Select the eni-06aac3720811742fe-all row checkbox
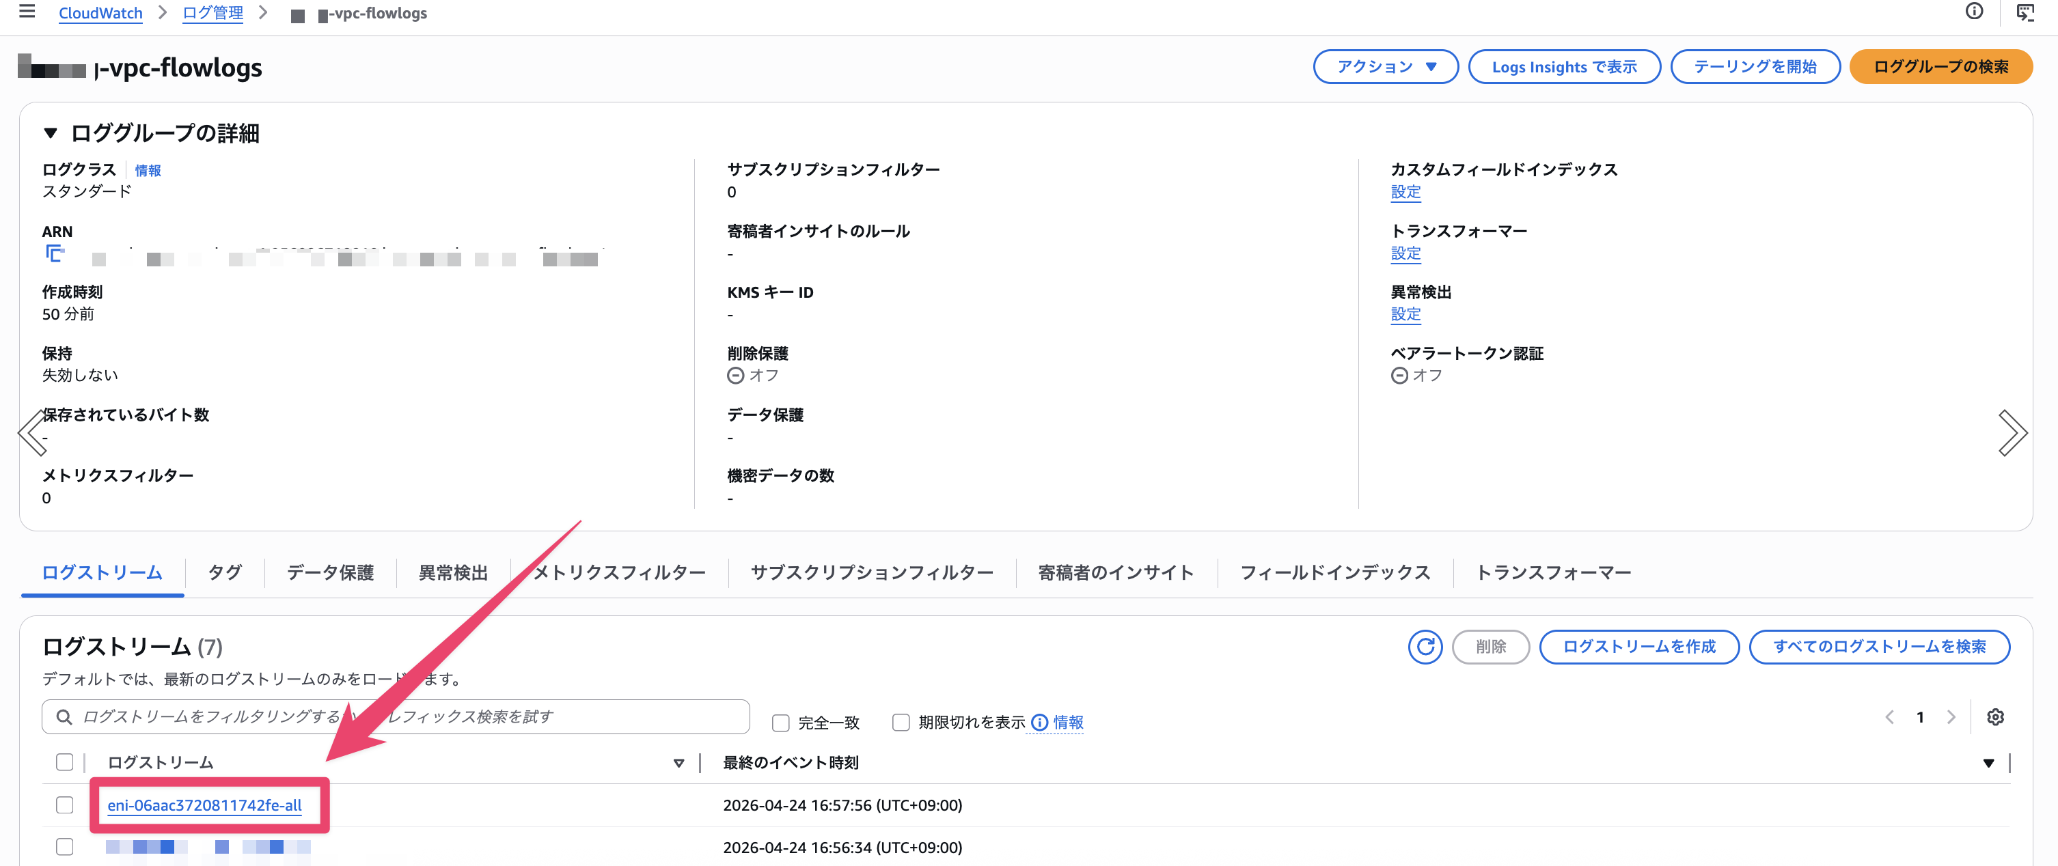The image size is (2058, 866). [64, 805]
